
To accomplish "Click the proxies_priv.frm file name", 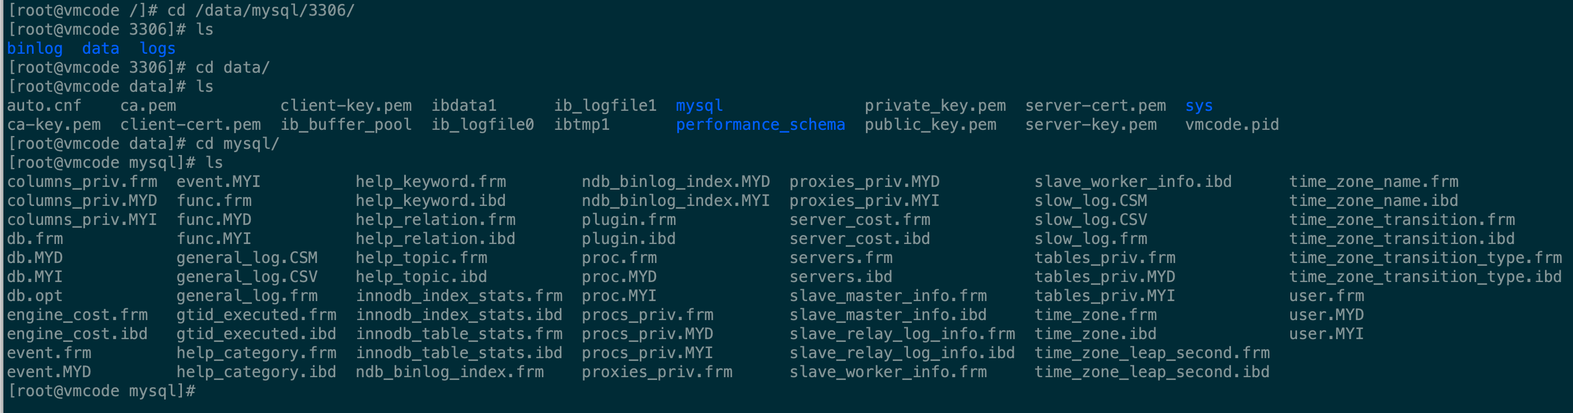I will 657,372.
